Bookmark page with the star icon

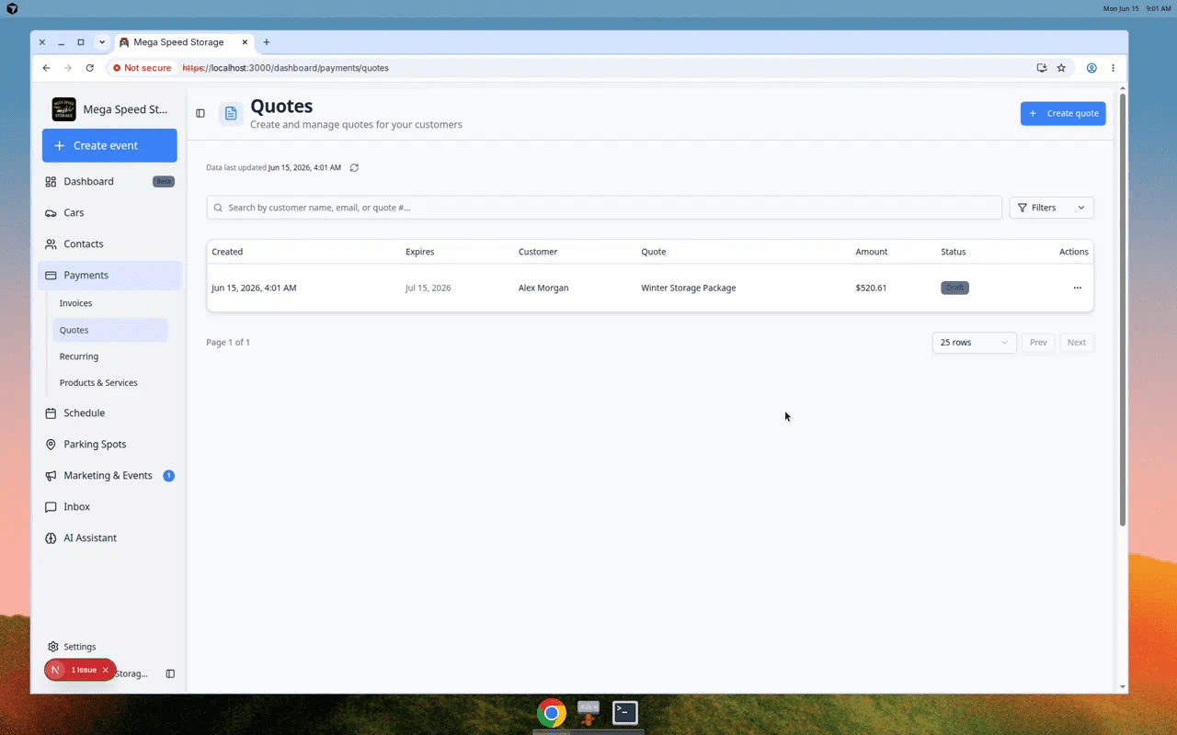click(x=1061, y=68)
